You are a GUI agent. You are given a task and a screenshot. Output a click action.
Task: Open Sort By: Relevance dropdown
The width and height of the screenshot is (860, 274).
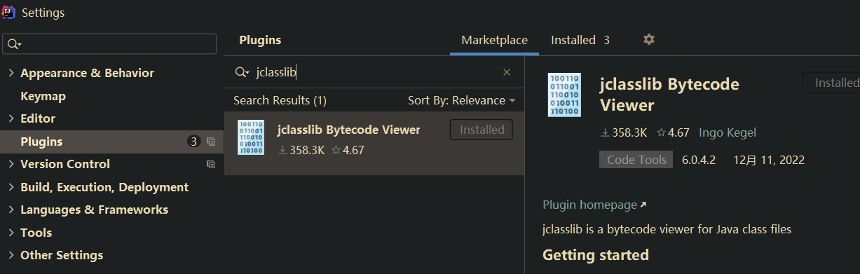pyautogui.click(x=461, y=100)
